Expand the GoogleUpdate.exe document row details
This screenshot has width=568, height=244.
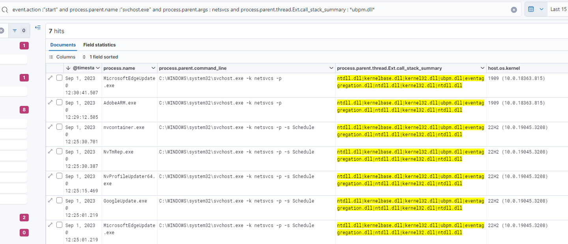(50, 200)
